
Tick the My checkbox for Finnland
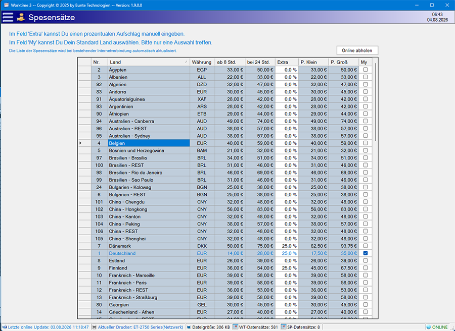[x=366, y=268]
